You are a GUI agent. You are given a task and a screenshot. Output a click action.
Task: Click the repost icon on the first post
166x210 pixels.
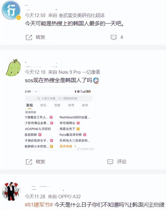point(29,37)
